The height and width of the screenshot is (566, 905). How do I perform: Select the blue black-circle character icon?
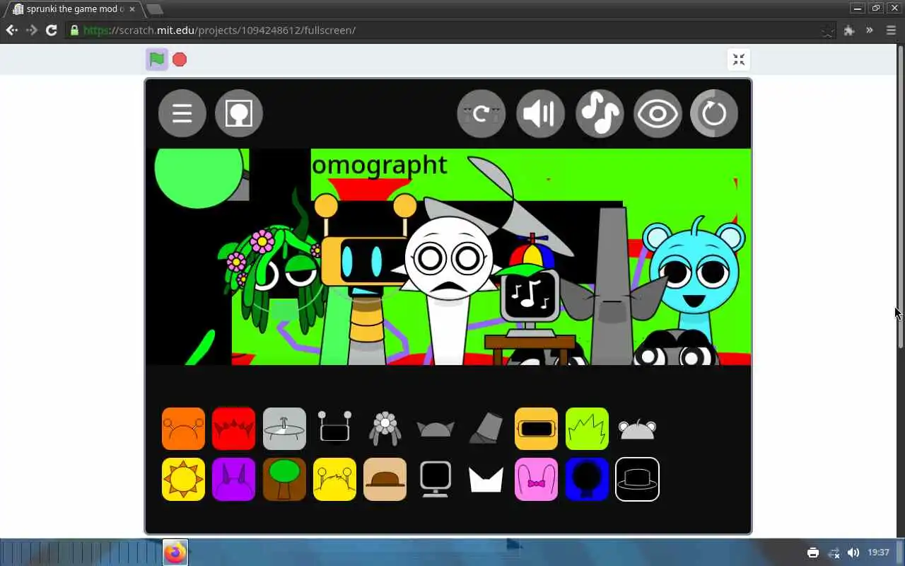click(587, 479)
